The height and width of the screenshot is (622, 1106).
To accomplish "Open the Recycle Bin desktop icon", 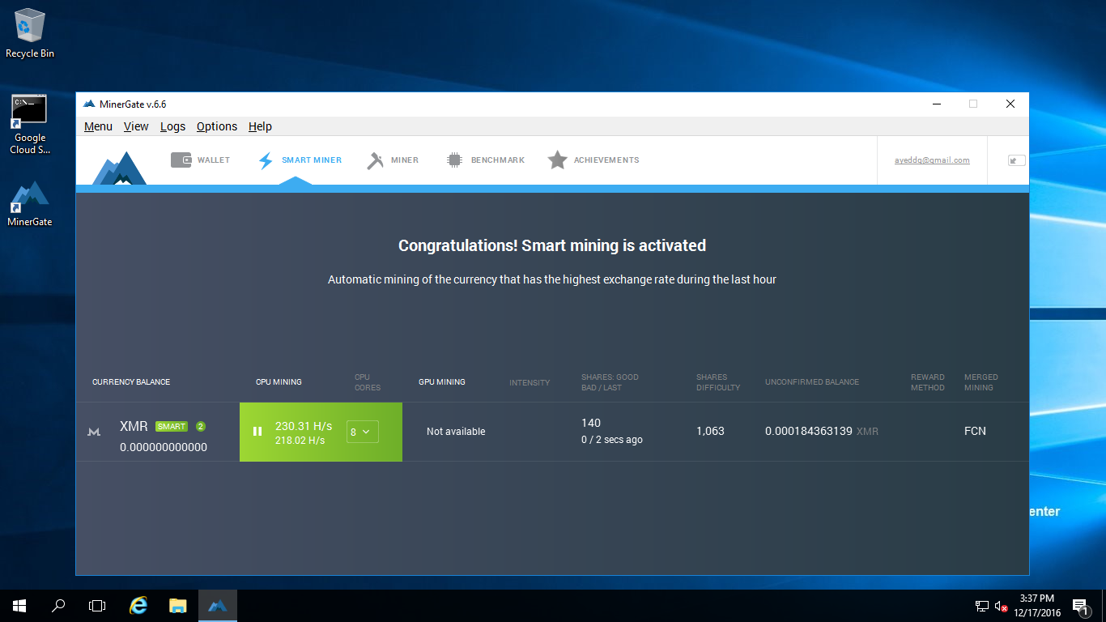I will click(x=30, y=32).
